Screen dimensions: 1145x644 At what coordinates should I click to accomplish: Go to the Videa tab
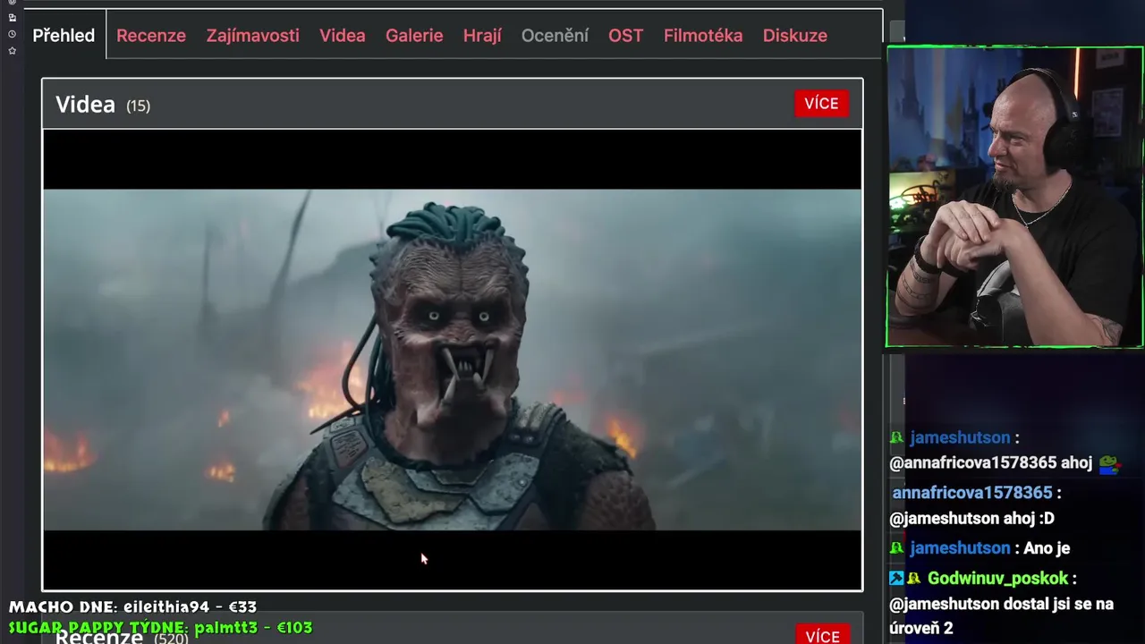pyautogui.click(x=343, y=36)
